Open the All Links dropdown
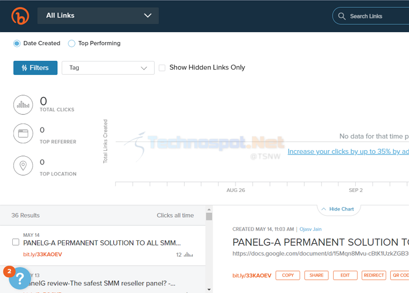 98,16
